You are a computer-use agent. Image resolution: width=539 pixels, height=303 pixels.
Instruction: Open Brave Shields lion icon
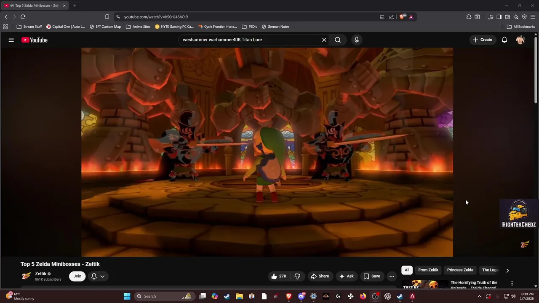coord(403,17)
